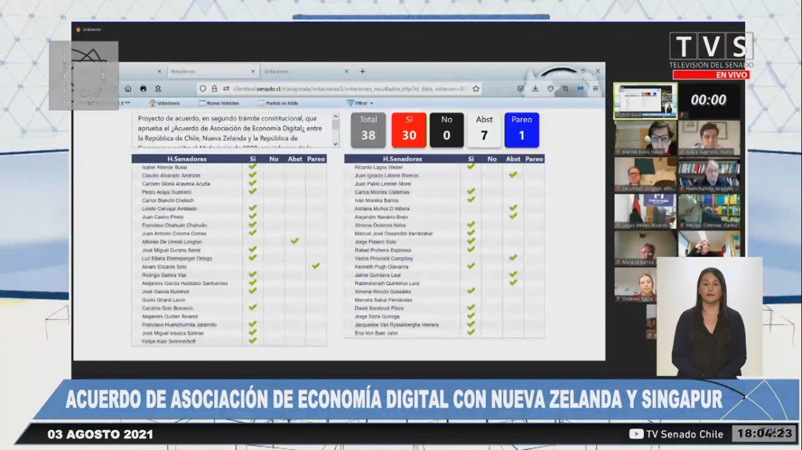
Task: Click the 00:00 timer display
Action: point(709,100)
